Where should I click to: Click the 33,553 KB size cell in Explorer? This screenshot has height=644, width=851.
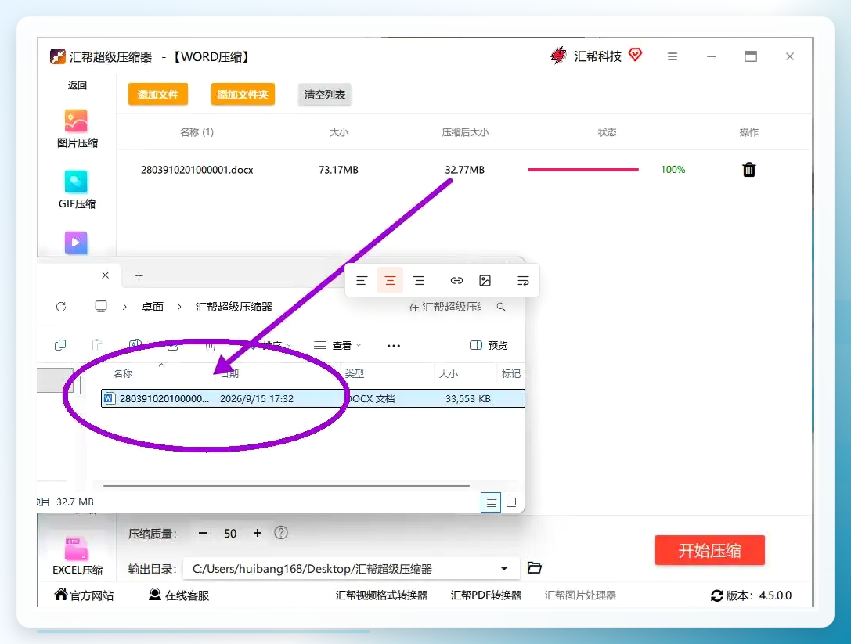tap(468, 399)
